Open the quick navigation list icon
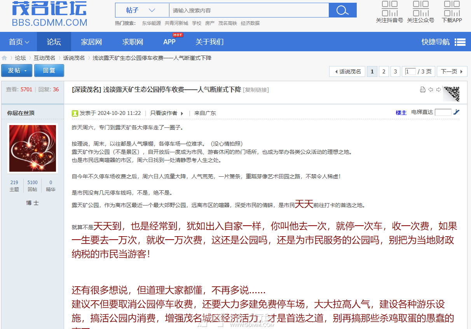Image resolution: width=471 pixels, height=329 pixels. pyautogui.click(x=460, y=42)
